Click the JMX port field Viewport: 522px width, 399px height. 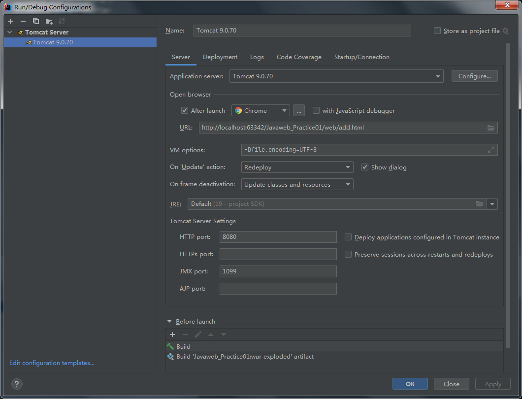point(278,271)
